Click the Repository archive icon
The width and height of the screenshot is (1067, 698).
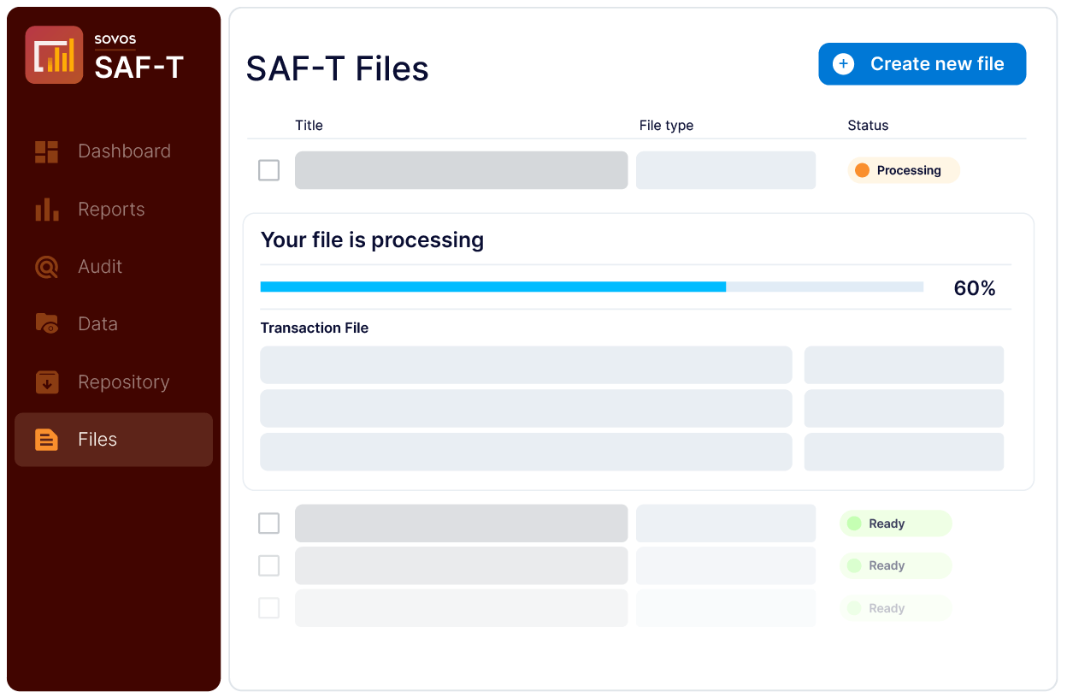click(46, 382)
